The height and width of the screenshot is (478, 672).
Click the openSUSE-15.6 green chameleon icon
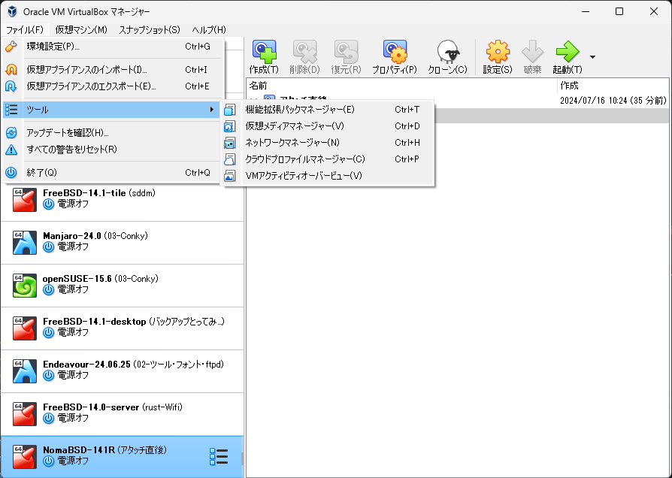(x=24, y=286)
